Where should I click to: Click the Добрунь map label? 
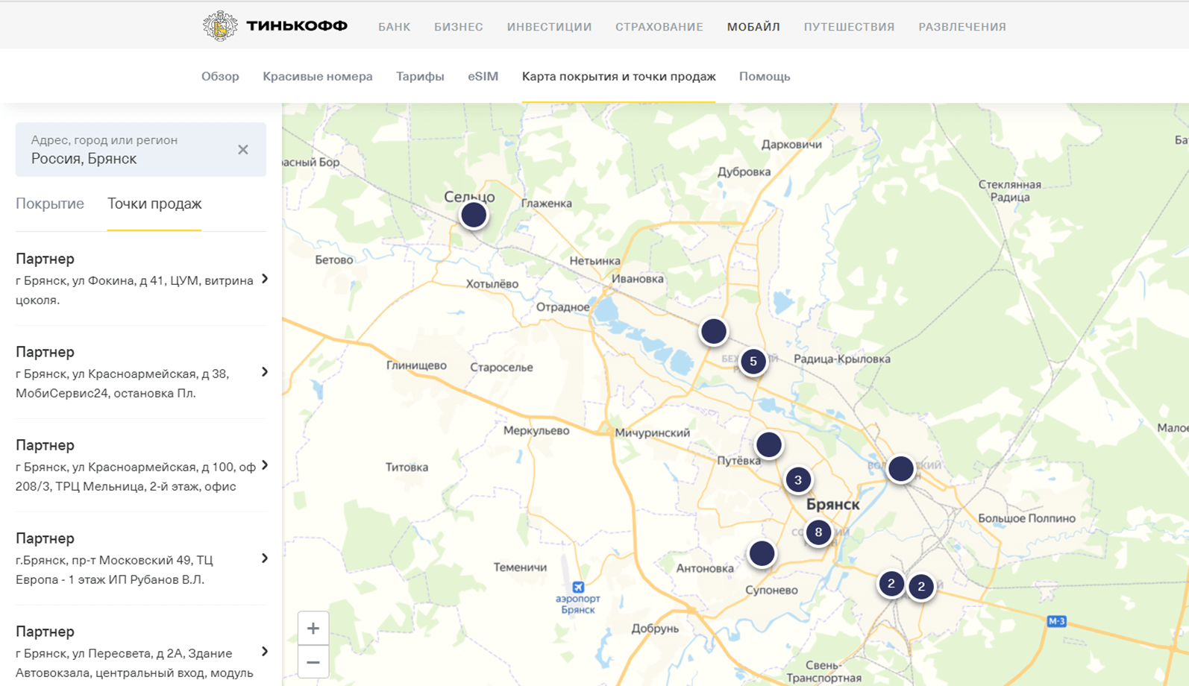[x=655, y=629]
